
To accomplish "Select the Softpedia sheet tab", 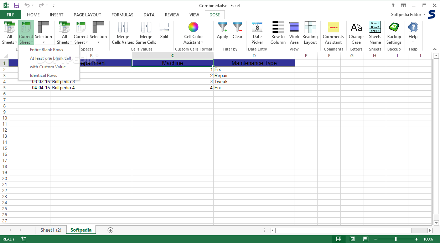I will tap(81, 230).
